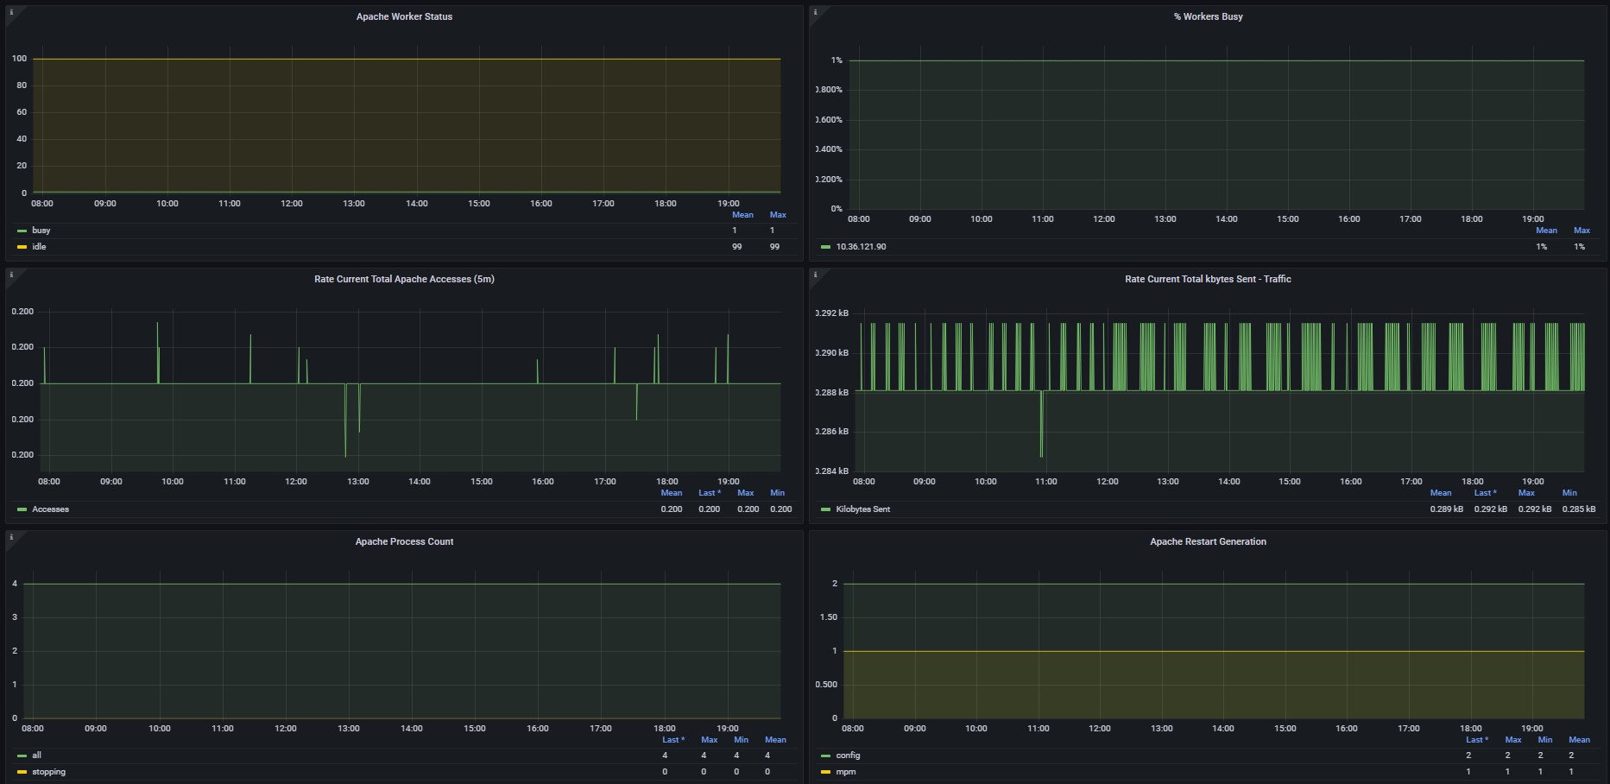Viewport: 1610px width, 784px height.
Task: Open the Apache Process Count title menu
Action: point(404,541)
